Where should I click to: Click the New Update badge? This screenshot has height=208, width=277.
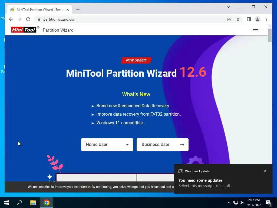point(136,60)
